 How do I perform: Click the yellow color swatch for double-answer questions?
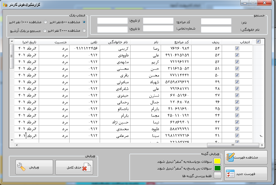click(217, 161)
